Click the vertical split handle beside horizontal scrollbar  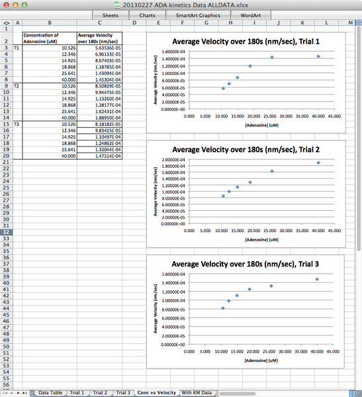[x=352, y=393]
